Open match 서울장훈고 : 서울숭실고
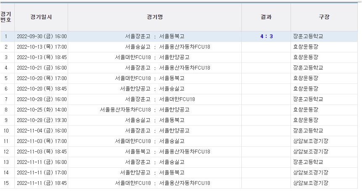The width and height of the screenshot is (362, 192). 155,162
